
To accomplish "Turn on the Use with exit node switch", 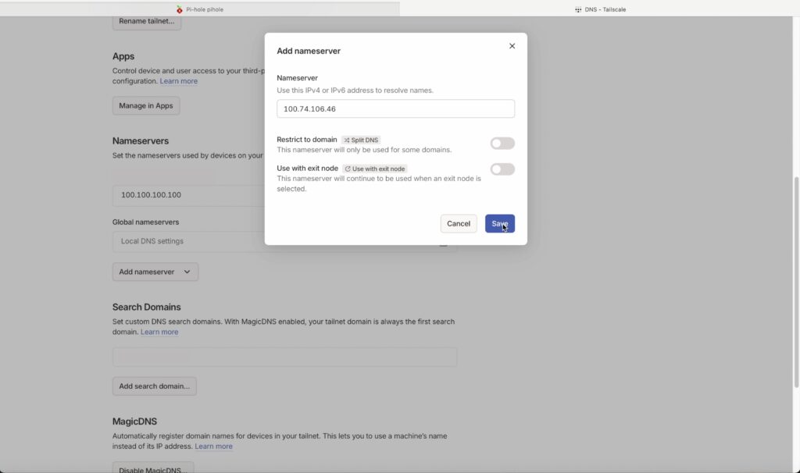I will tap(502, 169).
